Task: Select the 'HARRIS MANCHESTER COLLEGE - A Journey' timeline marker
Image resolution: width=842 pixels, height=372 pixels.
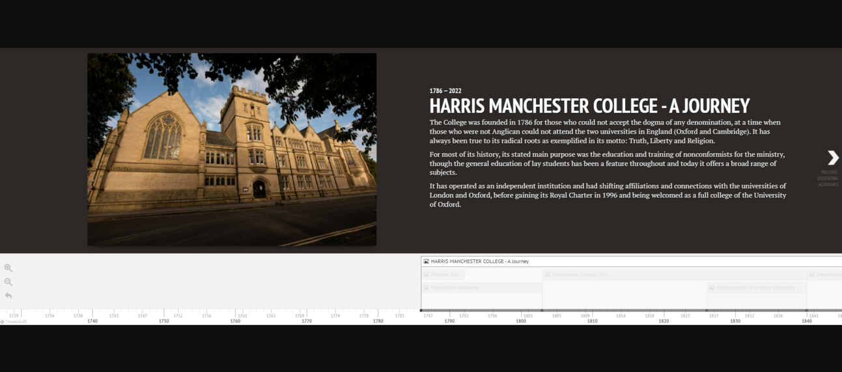Action: (632, 261)
